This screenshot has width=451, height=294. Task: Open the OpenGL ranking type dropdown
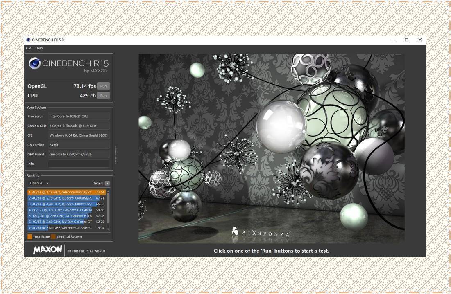[39, 183]
